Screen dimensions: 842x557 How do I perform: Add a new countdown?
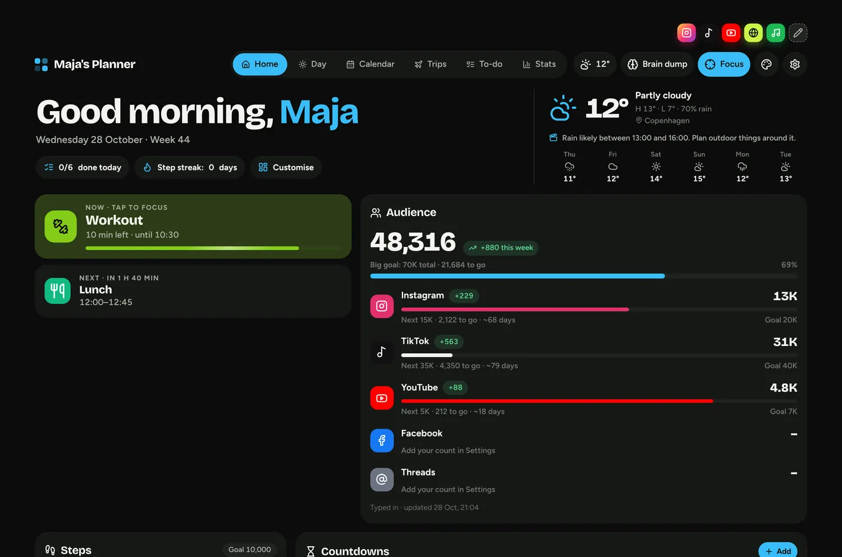[778, 551]
